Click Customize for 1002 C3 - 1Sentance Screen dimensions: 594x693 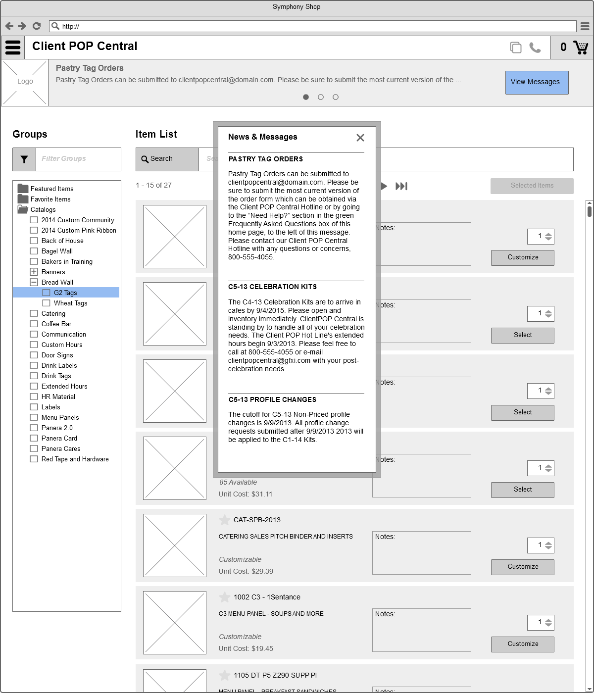pos(523,644)
